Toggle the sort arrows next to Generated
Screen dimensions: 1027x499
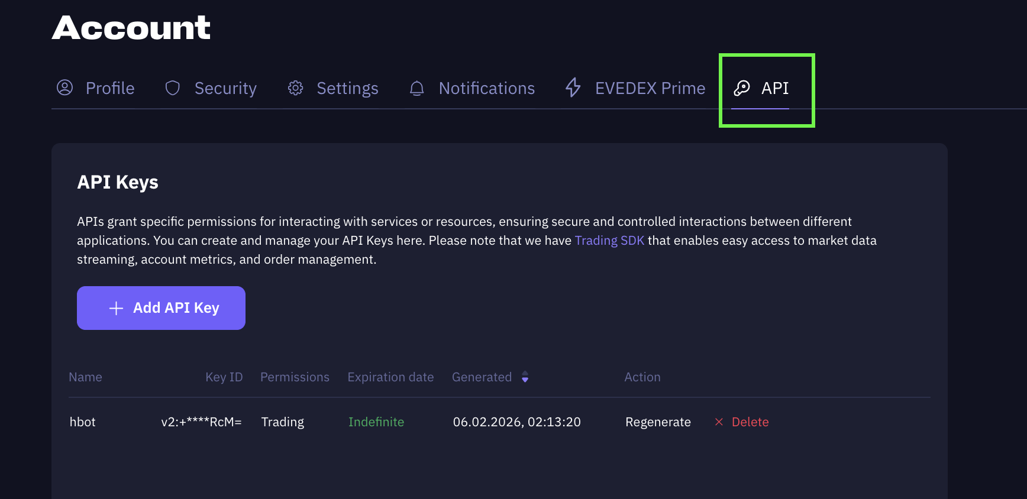[525, 377]
